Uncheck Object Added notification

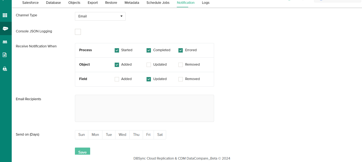(117, 65)
